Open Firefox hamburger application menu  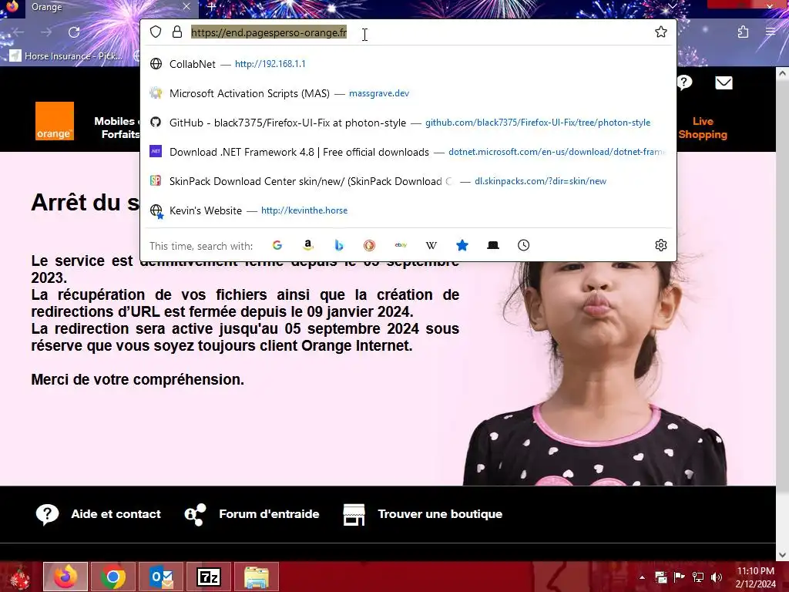(771, 32)
